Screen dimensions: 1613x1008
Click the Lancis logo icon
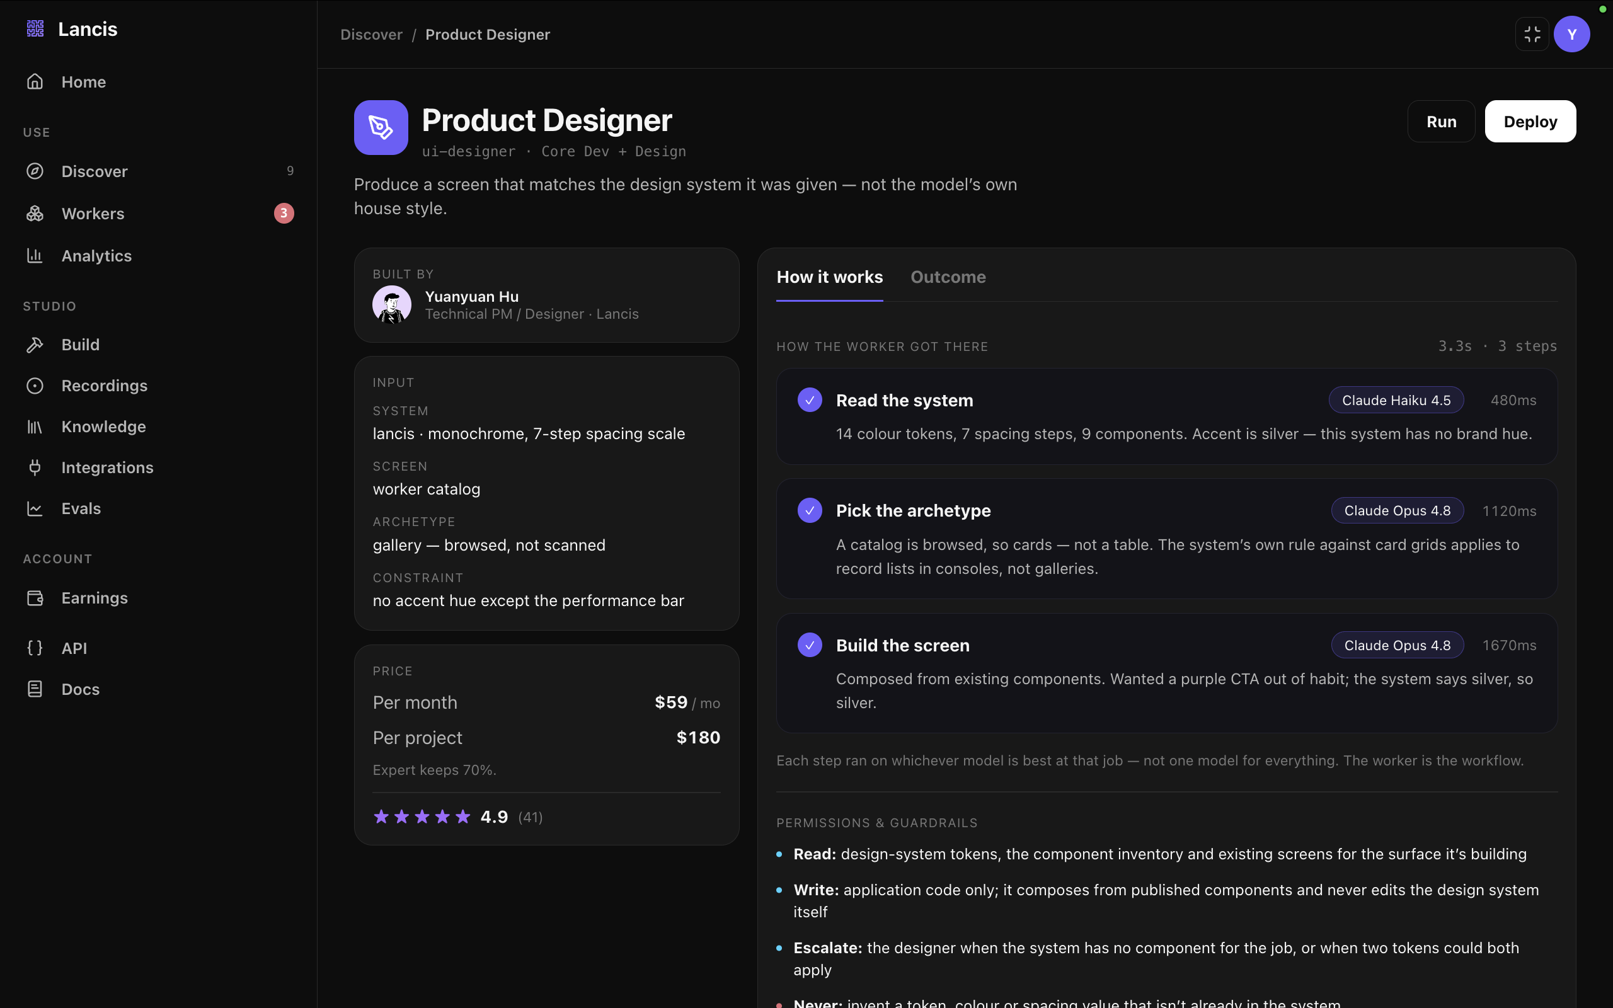click(35, 29)
